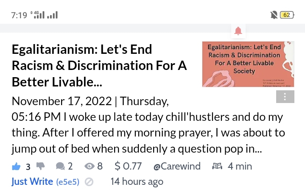Tap the battery indicator showing 62
Screen dimensions: 305x195
(287, 15)
